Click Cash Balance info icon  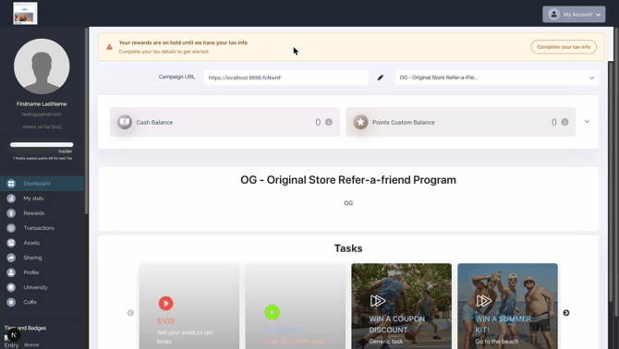pyautogui.click(x=329, y=122)
